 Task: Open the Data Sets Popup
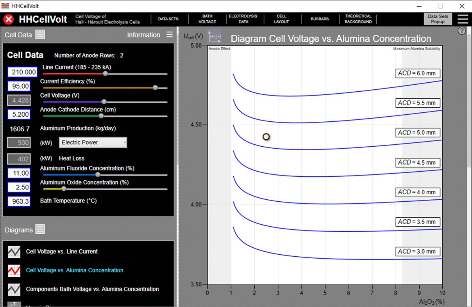pos(438,19)
